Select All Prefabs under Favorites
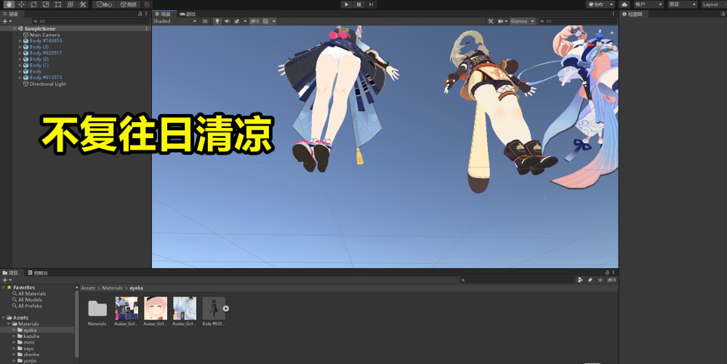The image size is (727, 364). pyautogui.click(x=30, y=306)
